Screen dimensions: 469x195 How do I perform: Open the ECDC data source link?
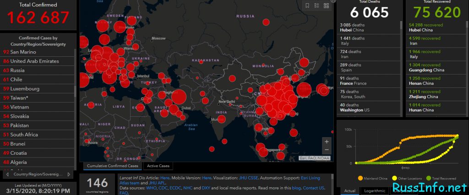click(x=175, y=188)
